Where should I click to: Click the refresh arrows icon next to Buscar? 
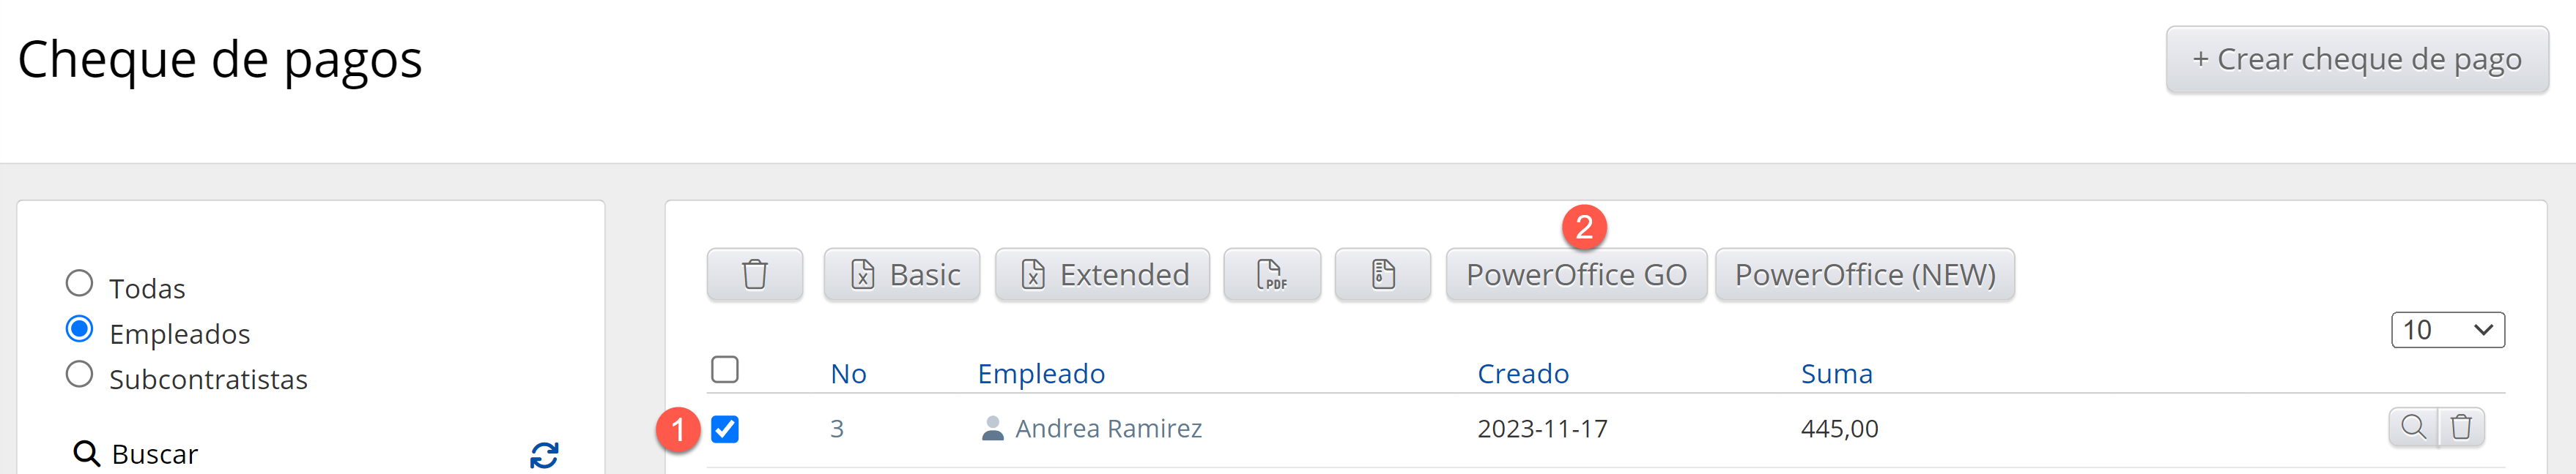(544, 455)
